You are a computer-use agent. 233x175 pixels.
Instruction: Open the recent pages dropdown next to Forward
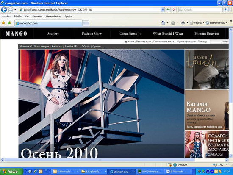15,10
